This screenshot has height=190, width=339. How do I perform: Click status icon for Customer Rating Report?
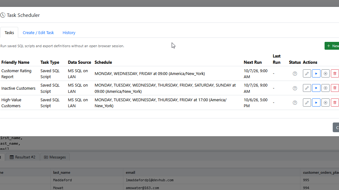[x=295, y=73]
